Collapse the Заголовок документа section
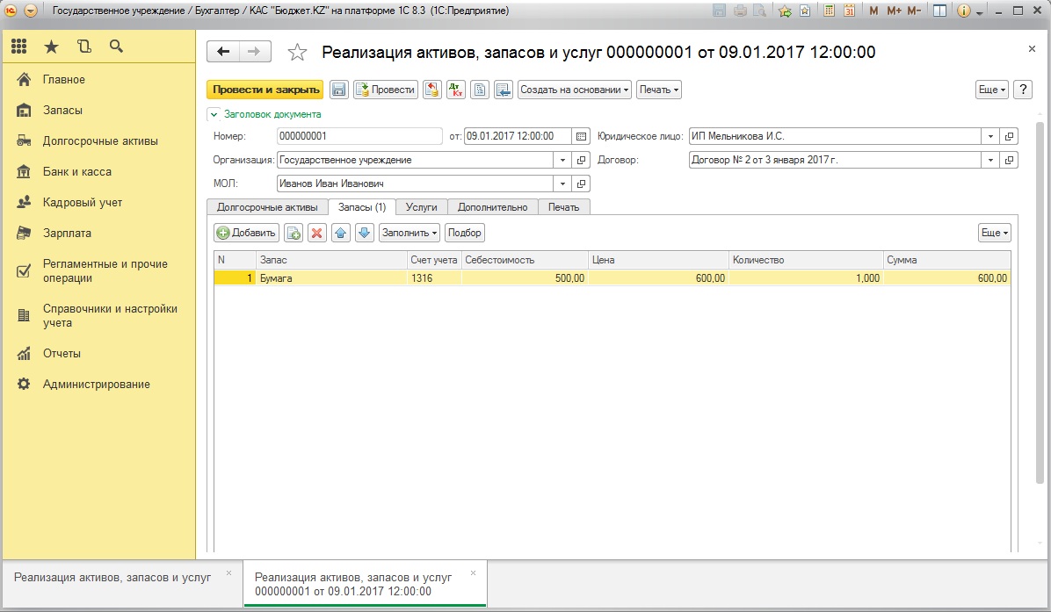 click(214, 114)
